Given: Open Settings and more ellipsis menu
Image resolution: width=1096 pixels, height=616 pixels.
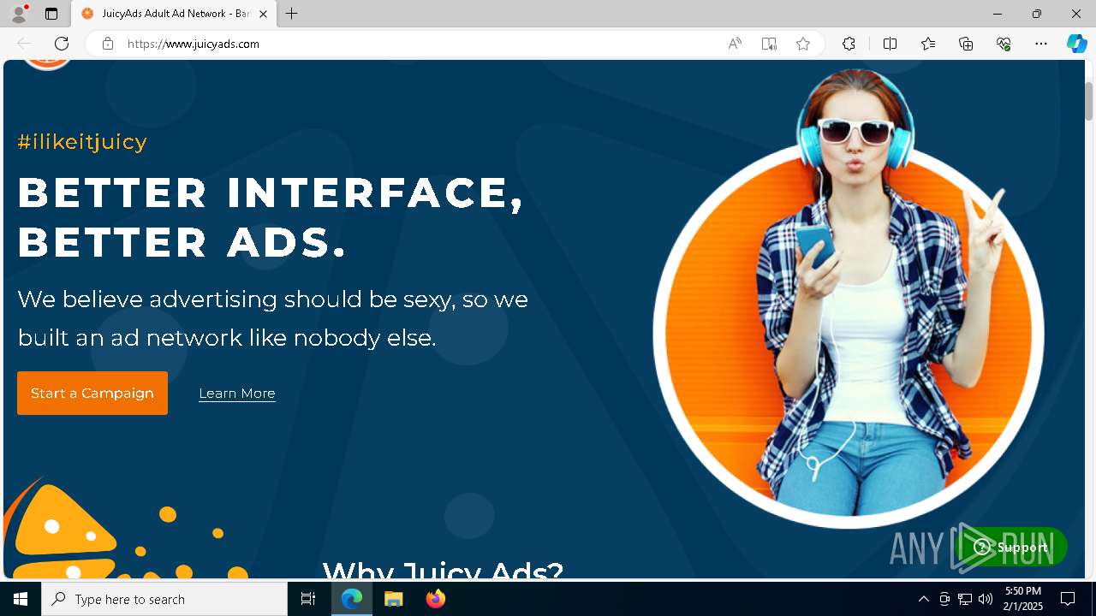Looking at the screenshot, I should pos(1041,44).
